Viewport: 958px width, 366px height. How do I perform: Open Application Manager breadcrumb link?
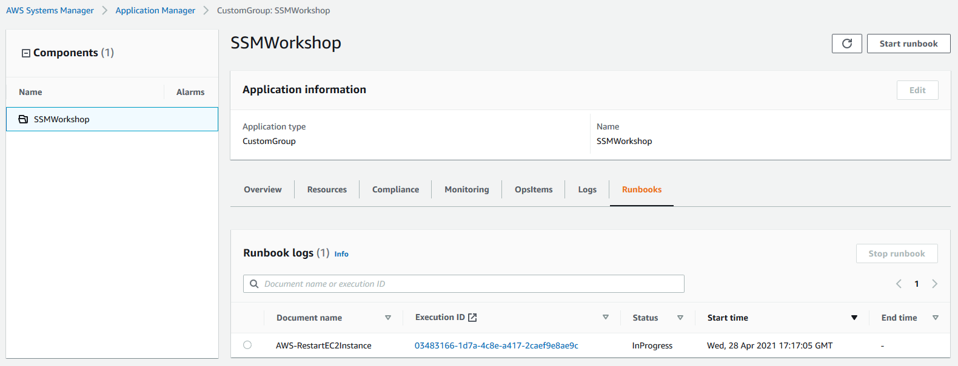[155, 10]
